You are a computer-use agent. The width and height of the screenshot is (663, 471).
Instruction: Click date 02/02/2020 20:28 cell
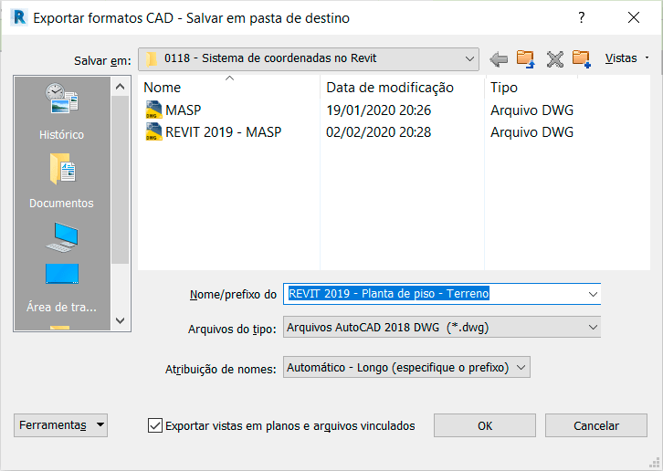click(x=378, y=132)
